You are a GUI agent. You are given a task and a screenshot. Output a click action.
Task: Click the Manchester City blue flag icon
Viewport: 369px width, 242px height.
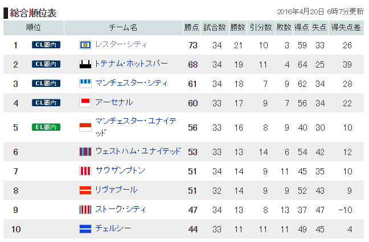(85, 84)
